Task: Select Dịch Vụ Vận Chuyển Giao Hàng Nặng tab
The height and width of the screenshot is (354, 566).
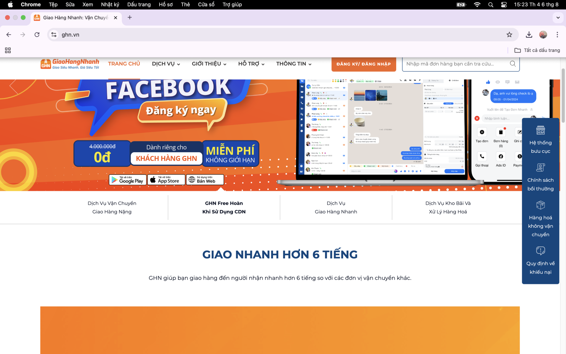Action: coord(112,207)
